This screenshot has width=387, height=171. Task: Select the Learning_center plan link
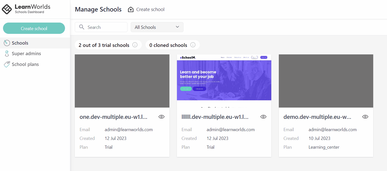324,147
